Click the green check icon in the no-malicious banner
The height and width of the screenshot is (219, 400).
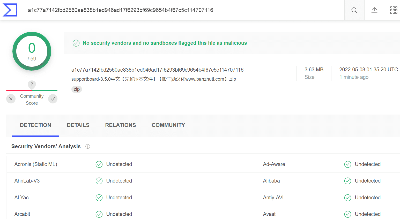click(x=76, y=43)
